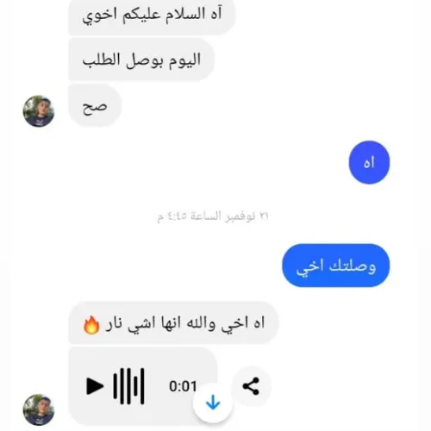Click the fire emoji in the message
This screenshot has height=431, width=431.
pos(91,324)
